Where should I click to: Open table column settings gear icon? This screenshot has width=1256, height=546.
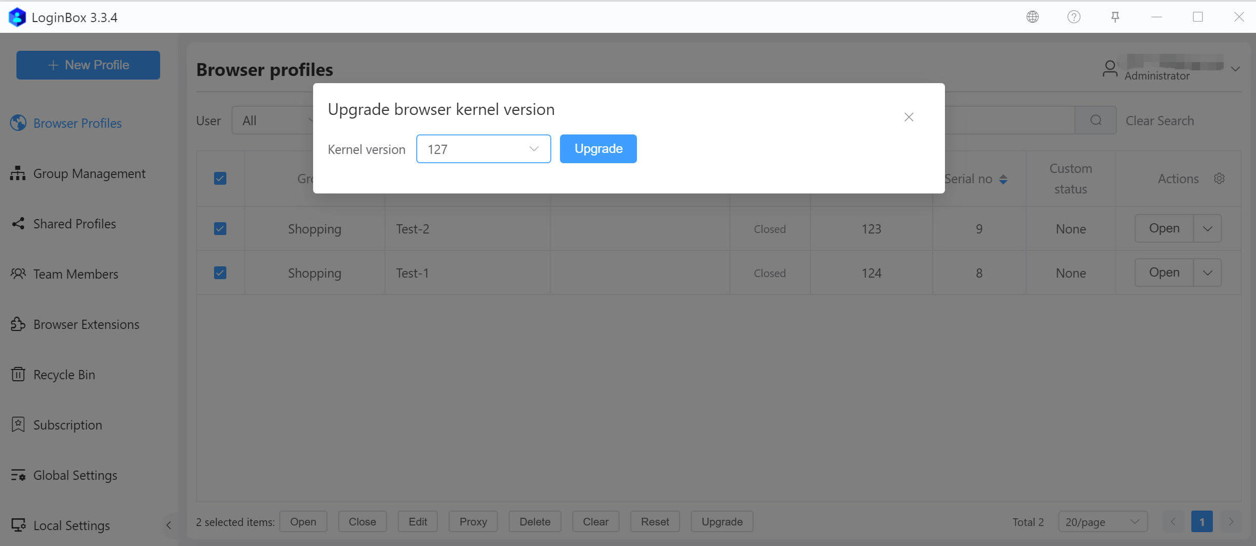[x=1219, y=179]
